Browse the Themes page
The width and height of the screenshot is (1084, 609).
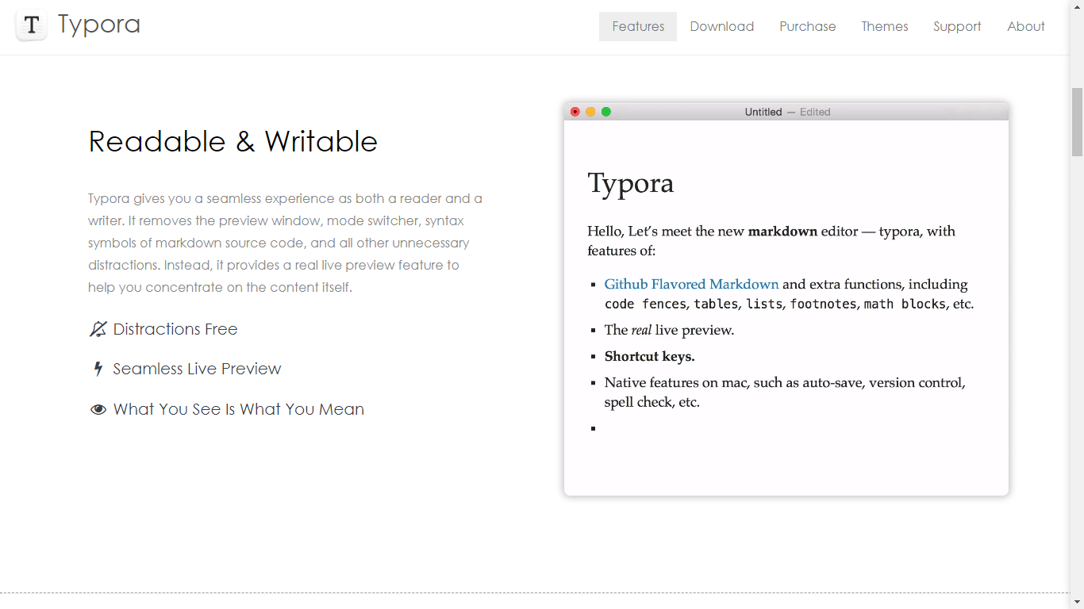click(885, 26)
